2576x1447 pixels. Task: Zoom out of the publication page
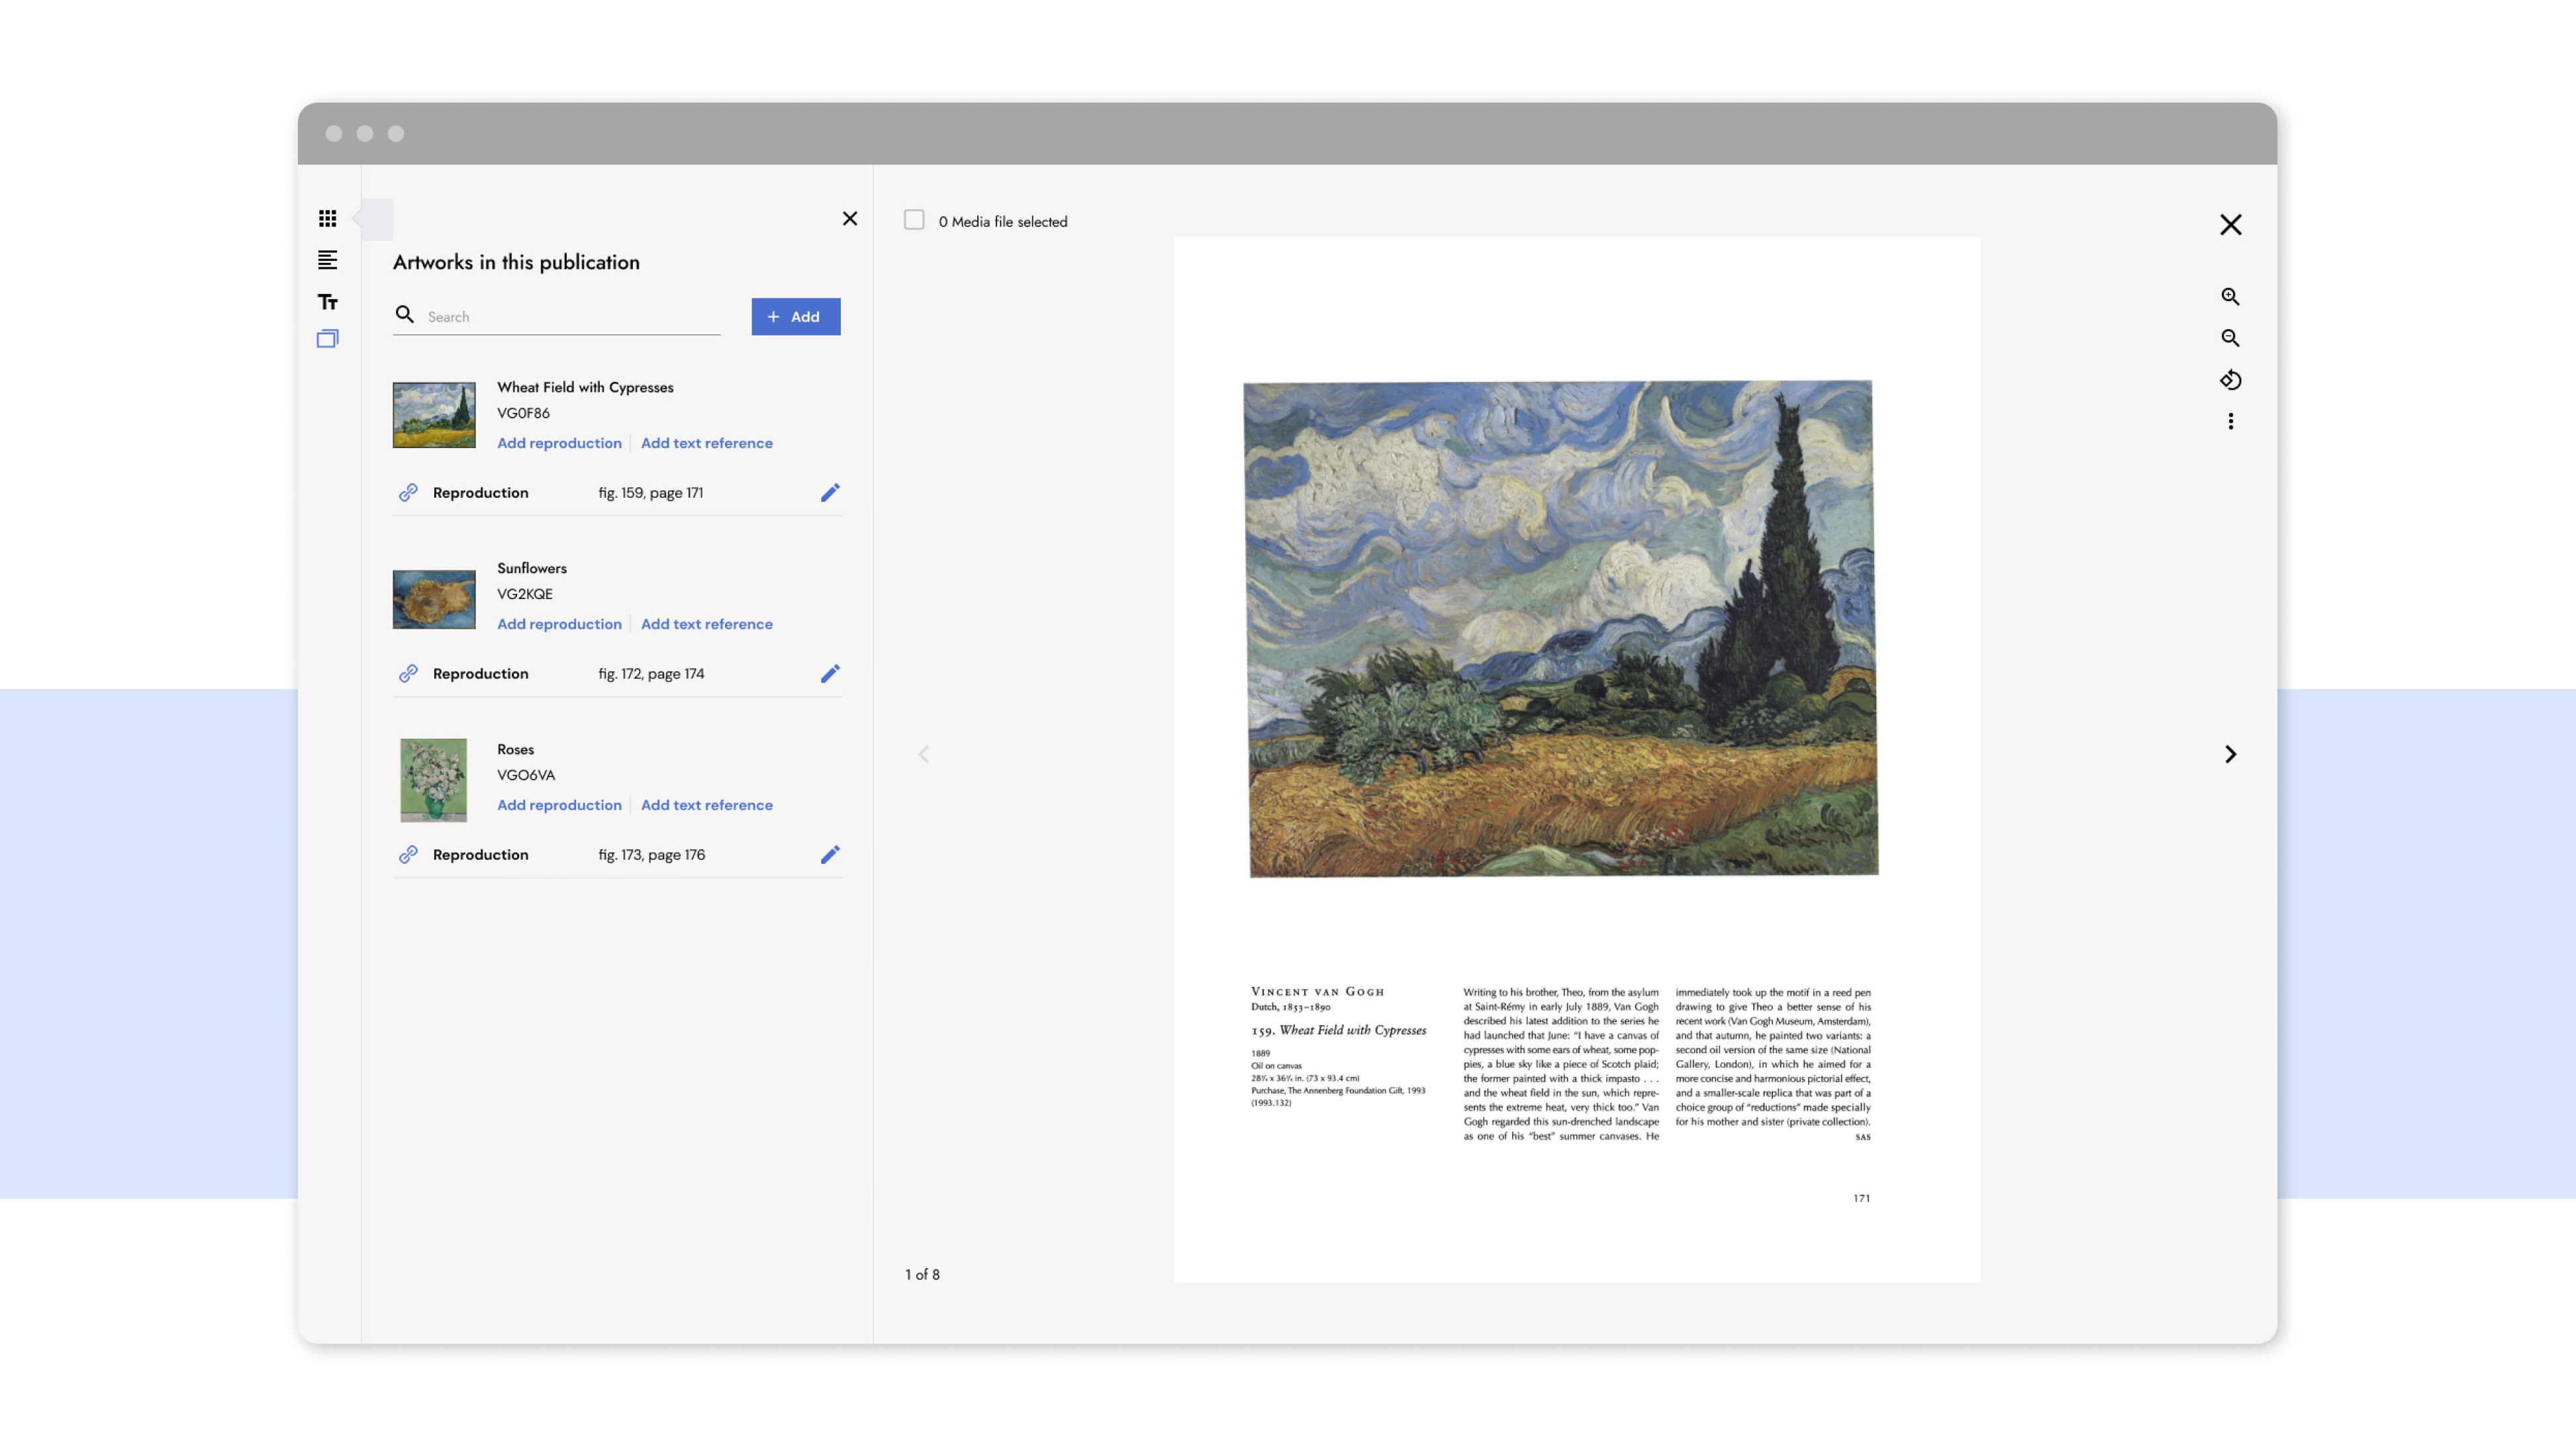click(x=2230, y=339)
